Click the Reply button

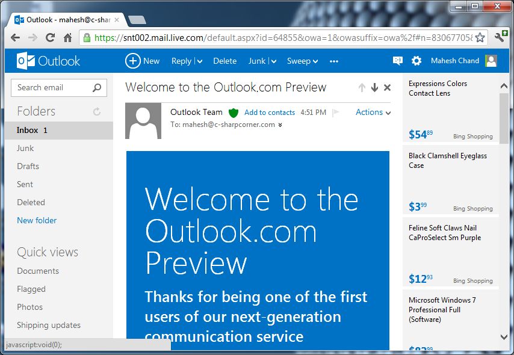tap(181, 61)
